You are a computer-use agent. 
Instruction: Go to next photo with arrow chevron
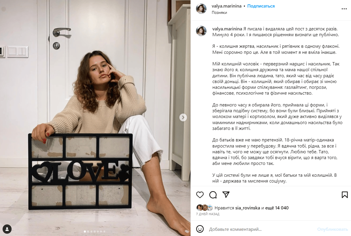183,117
